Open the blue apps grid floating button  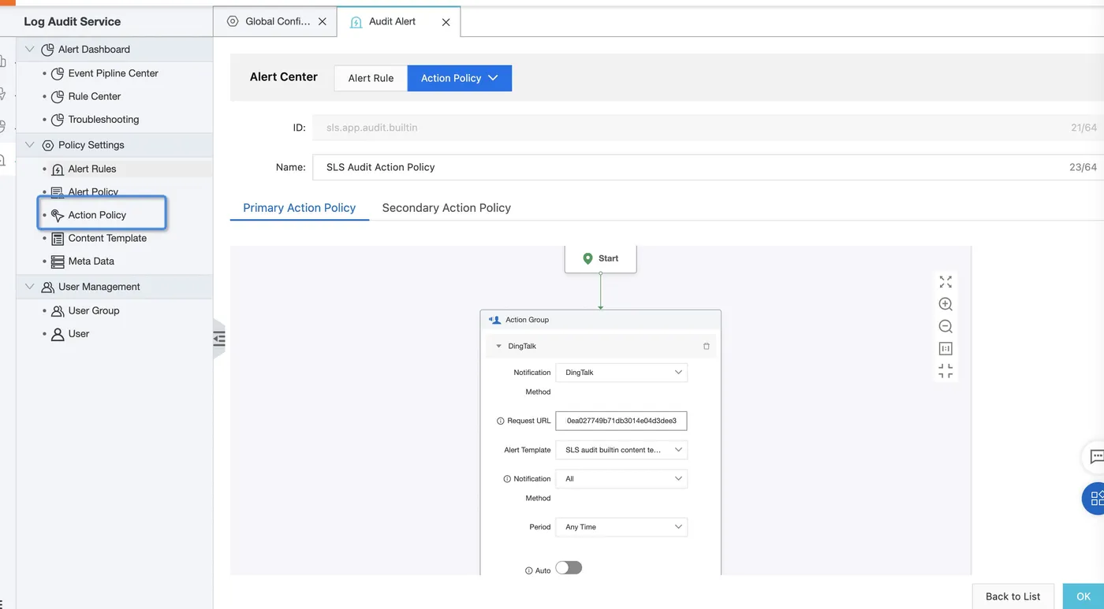point(1095,498)
